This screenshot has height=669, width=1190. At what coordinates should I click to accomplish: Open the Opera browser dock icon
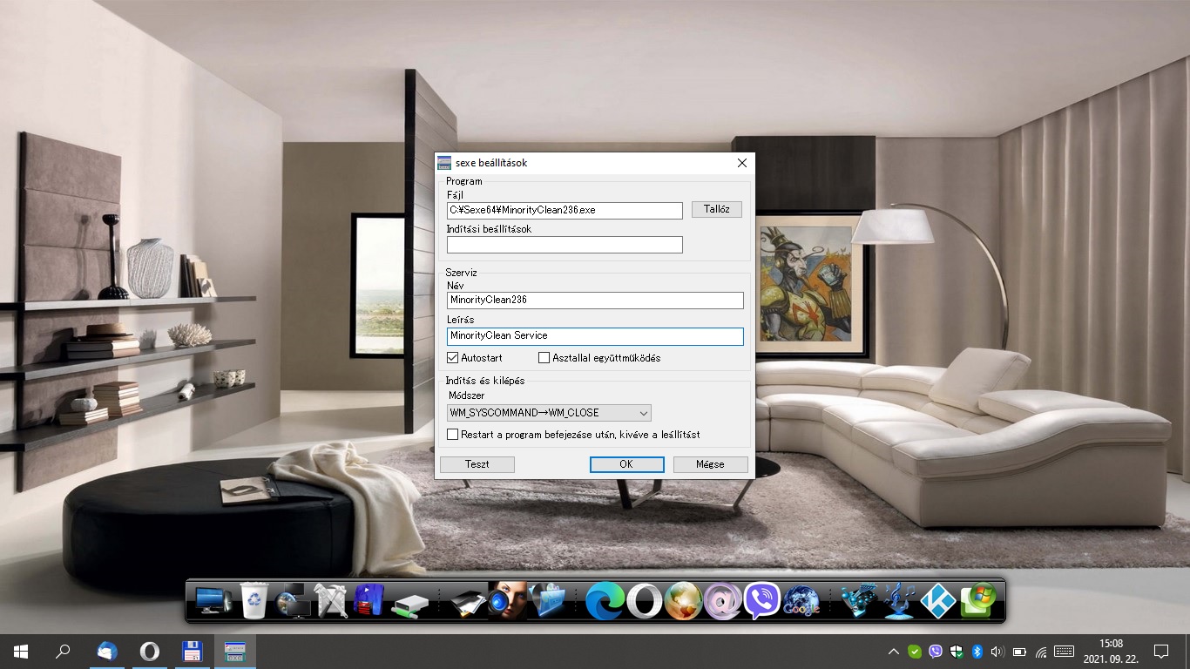click(644, 601)
